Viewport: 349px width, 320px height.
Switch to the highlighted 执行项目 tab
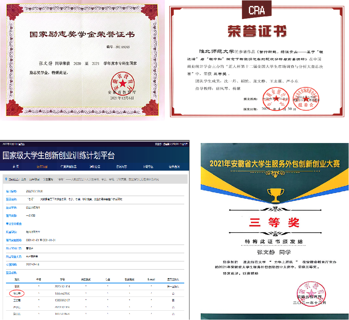[x=42, y=167]
